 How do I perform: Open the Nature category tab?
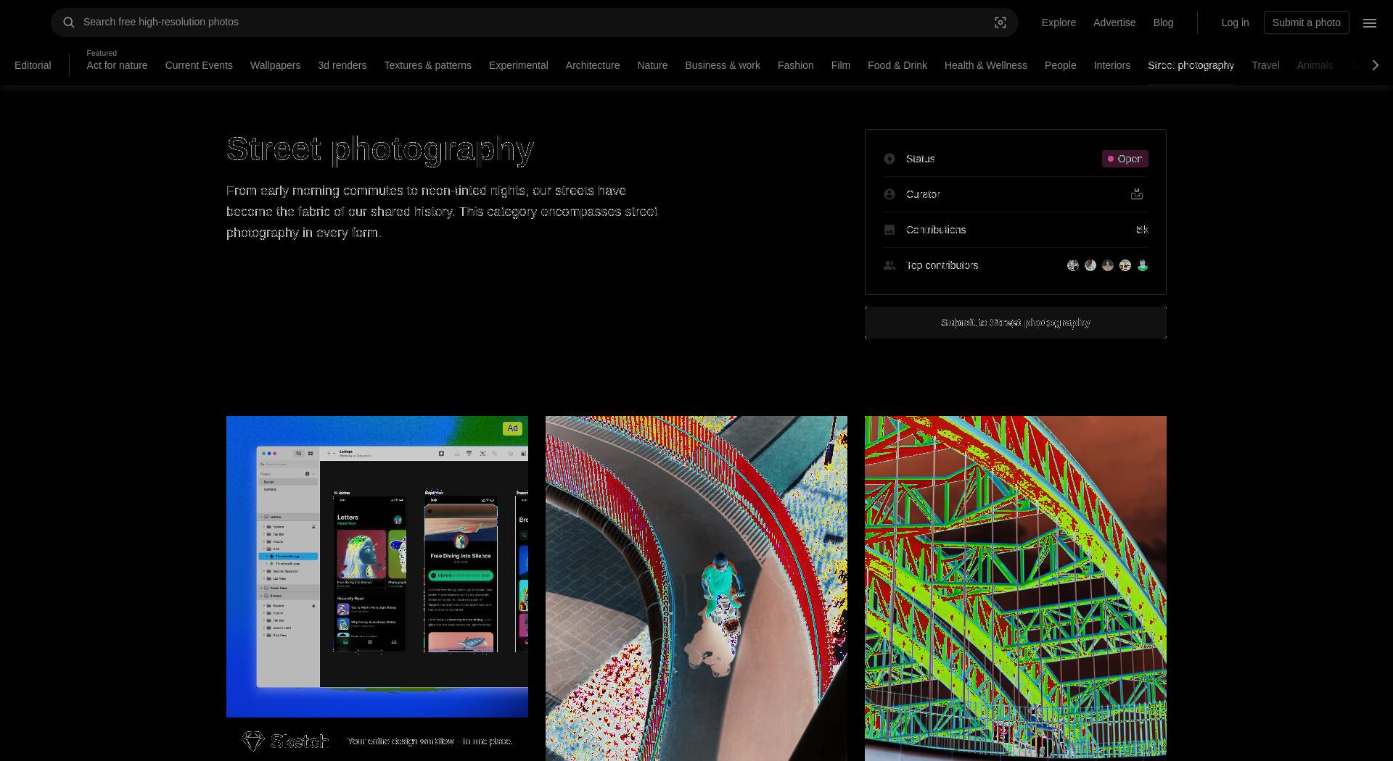point(652,65)
